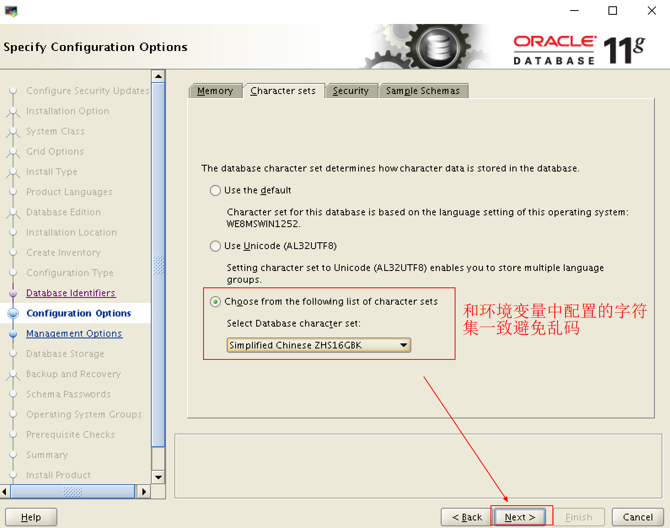Select Use Unicode (AL32UTF8) option
Viewport: 670px width, 528px height.
pos(215,246)
